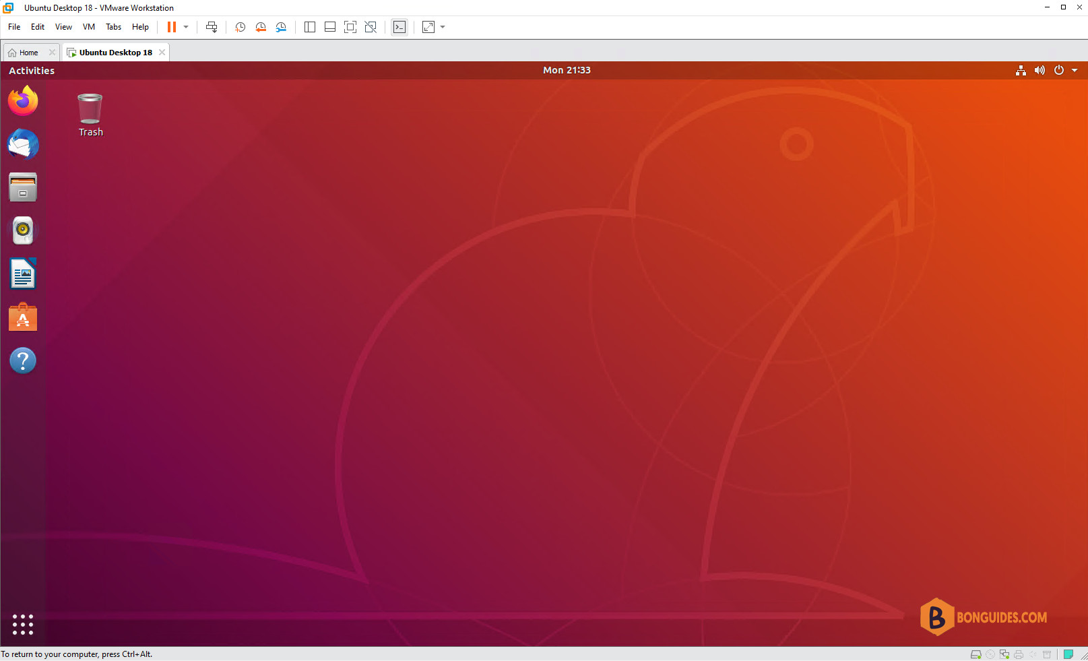This screenshot has height=661, width=1088.
Task: Open the Tabs menu
Action: pyautogui.click(x=114, y=27)
